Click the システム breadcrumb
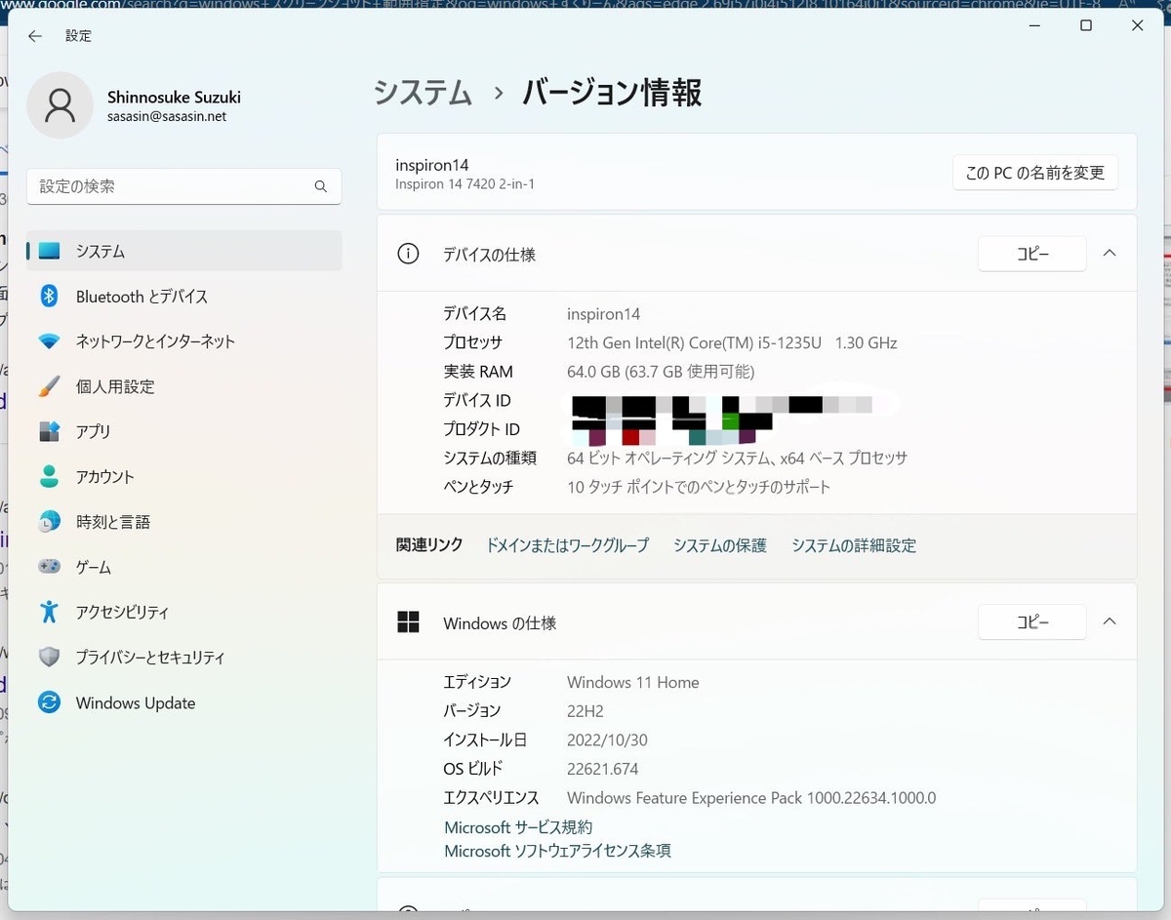The height and width of the screenshot is (920, 1171). tap(424, 93)
